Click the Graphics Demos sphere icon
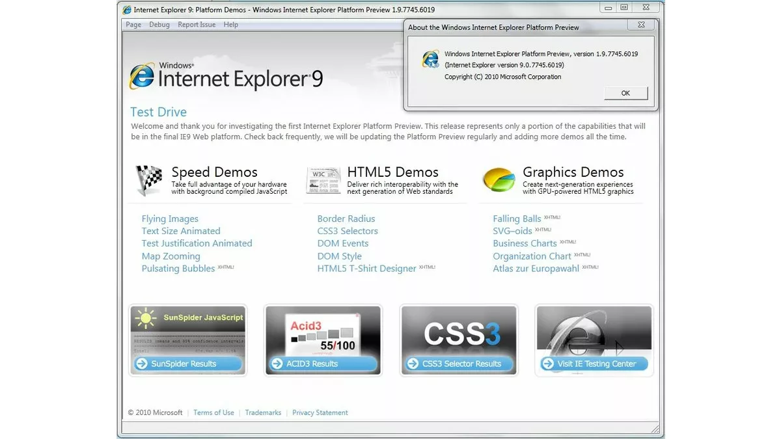 pyautogui.click(x=499, y=180)
